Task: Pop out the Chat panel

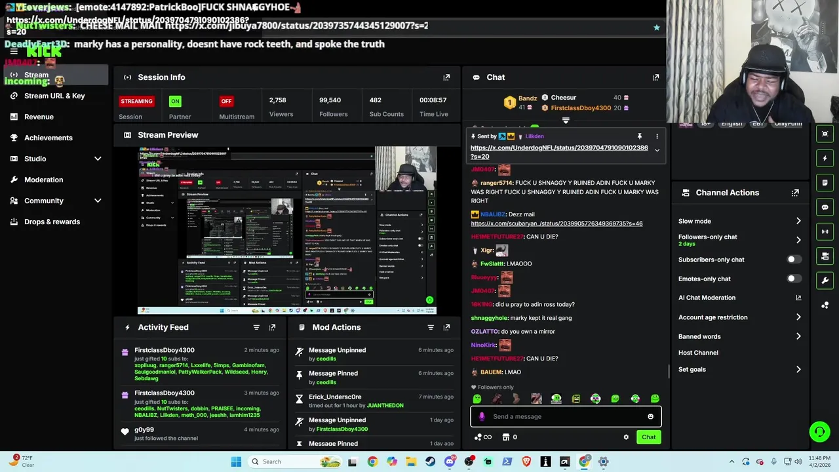Action: 655,77
